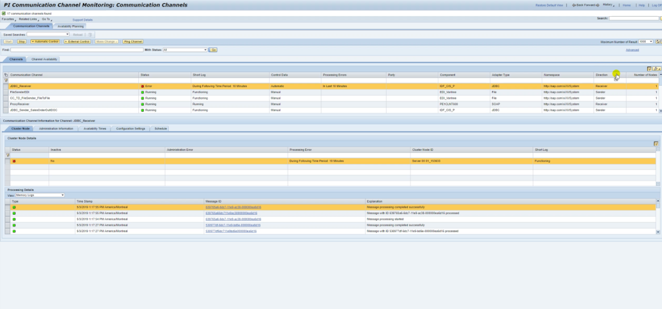
Task: Open the Administration Information tab
Action: click(x=56, y=128)
